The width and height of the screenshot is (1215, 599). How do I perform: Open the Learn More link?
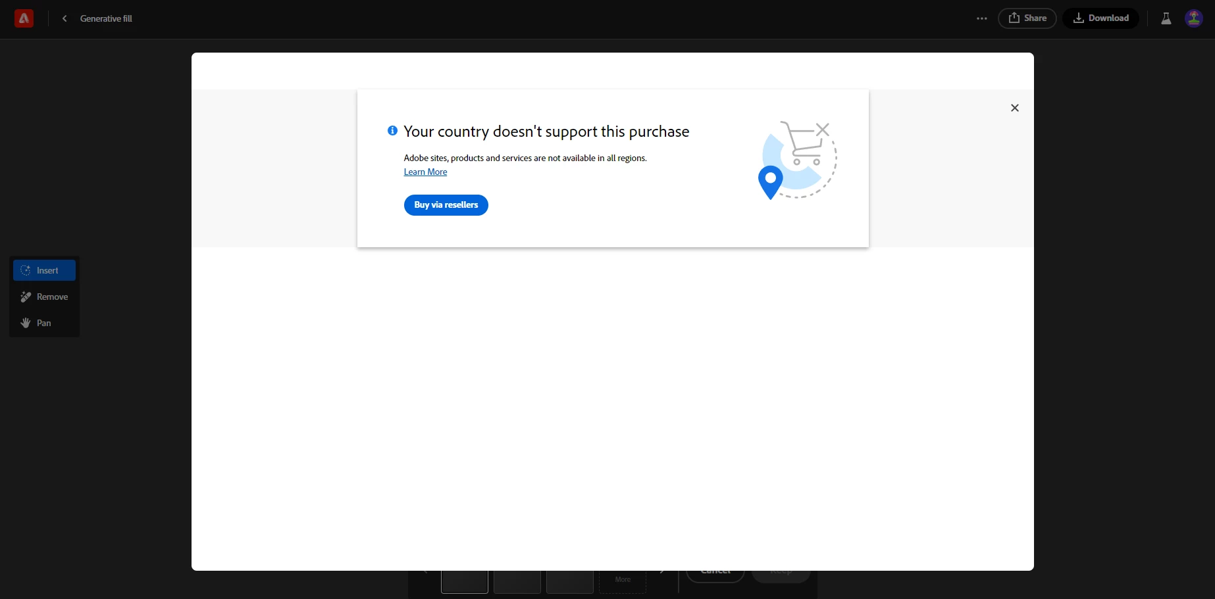(x=425, y=172)
